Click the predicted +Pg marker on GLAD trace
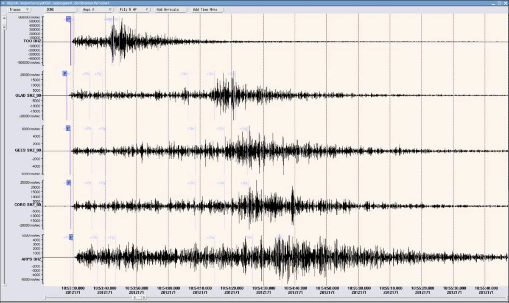Viewport: 509px width, 303px height. [x=98, y=74]
